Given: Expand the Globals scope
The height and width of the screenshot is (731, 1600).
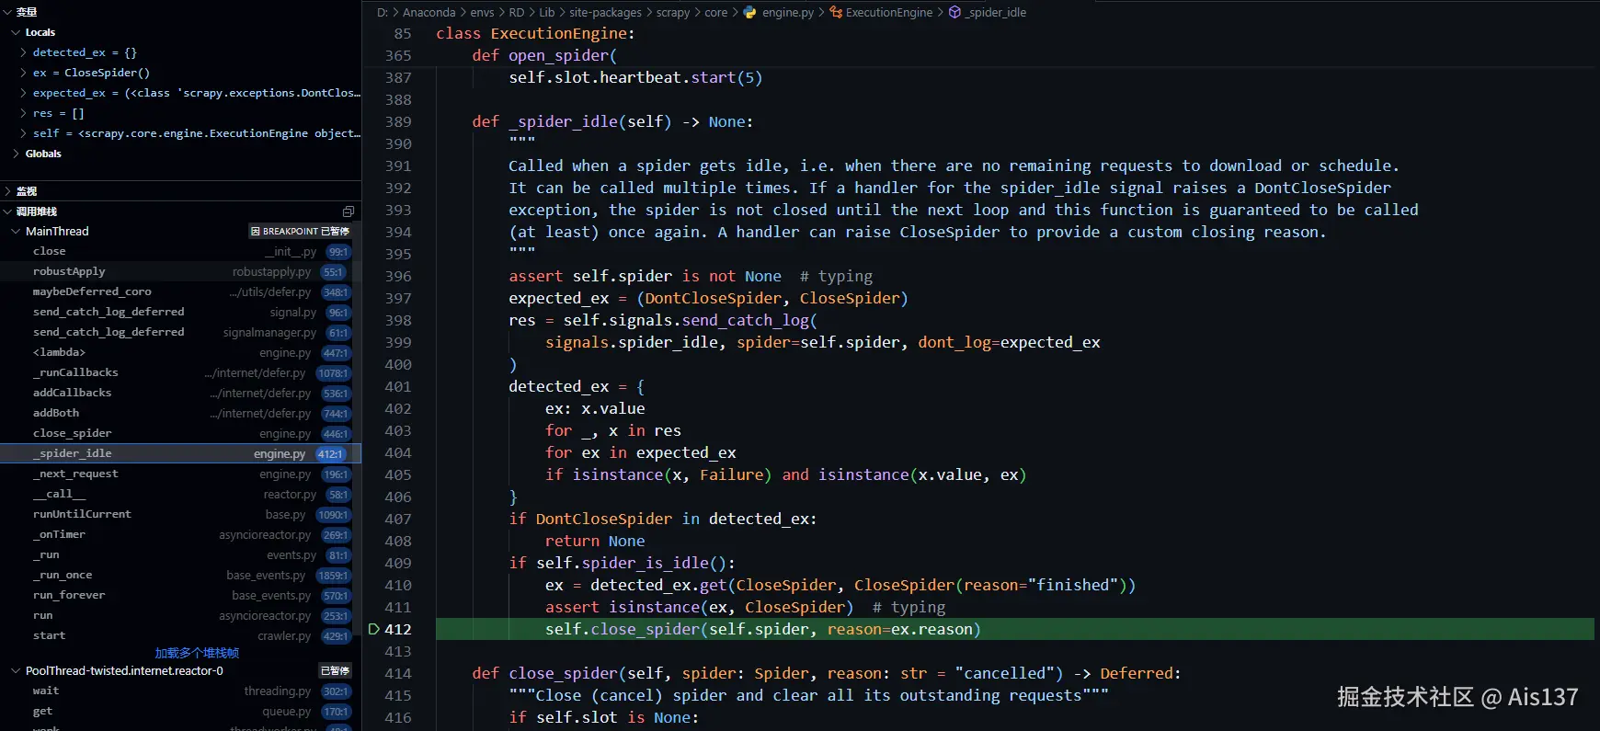Looking at the screenshot, I should (x=16, y=154).
